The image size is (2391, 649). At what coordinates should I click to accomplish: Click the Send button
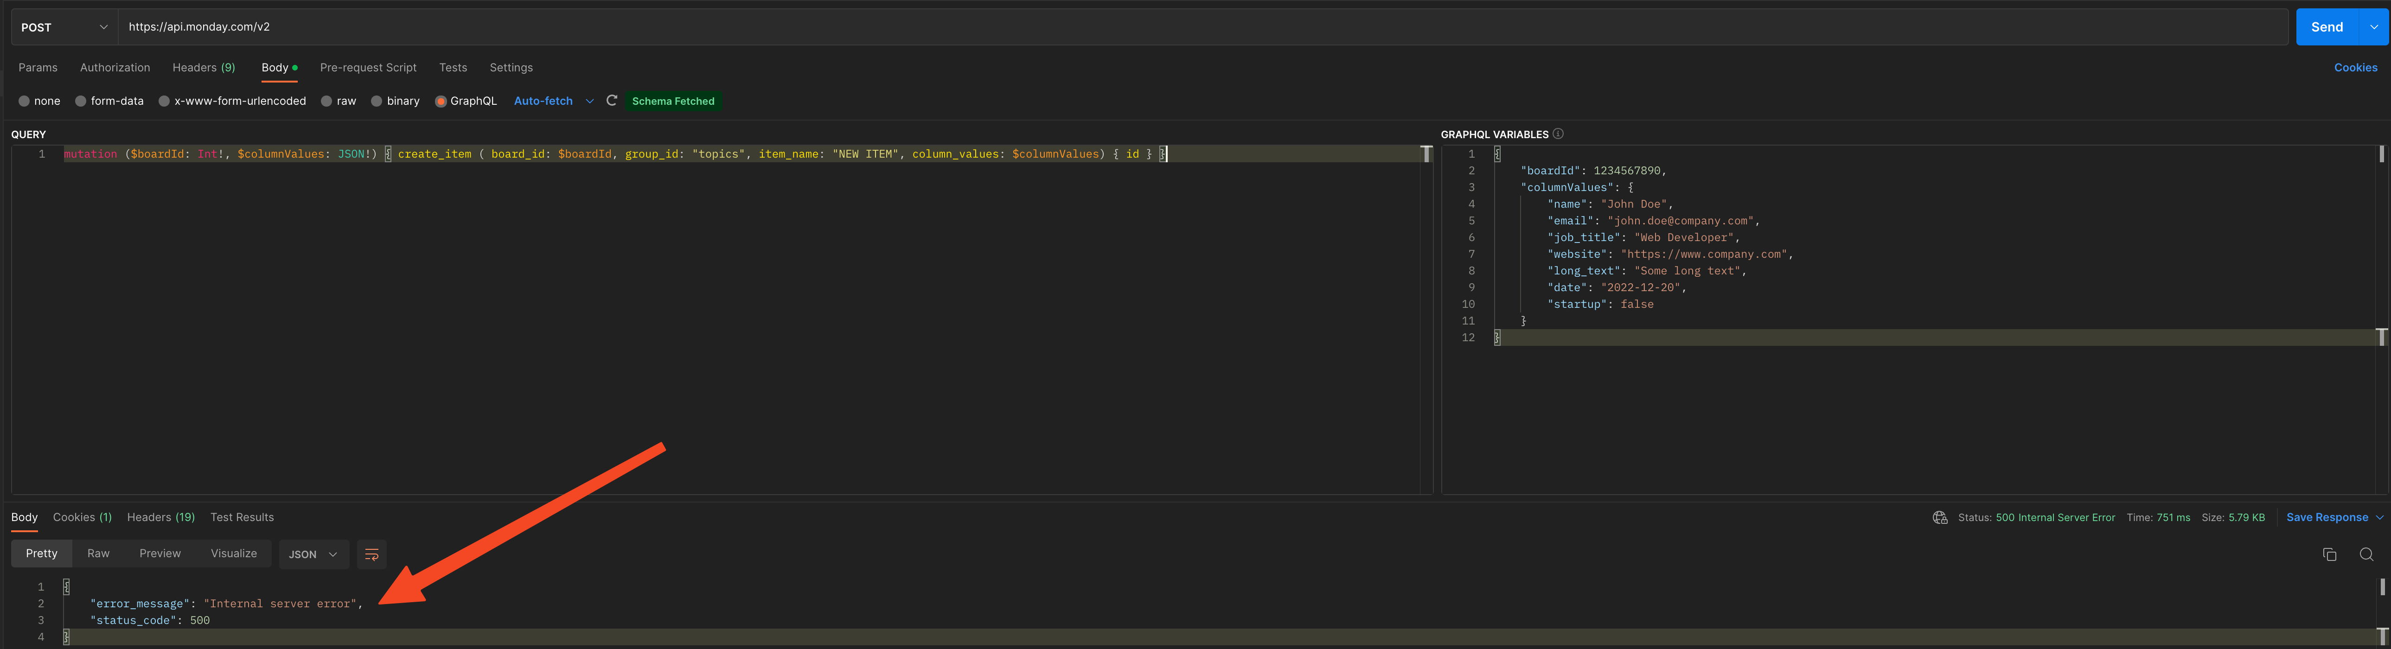pyautogui.click(x=2328, y=27)
